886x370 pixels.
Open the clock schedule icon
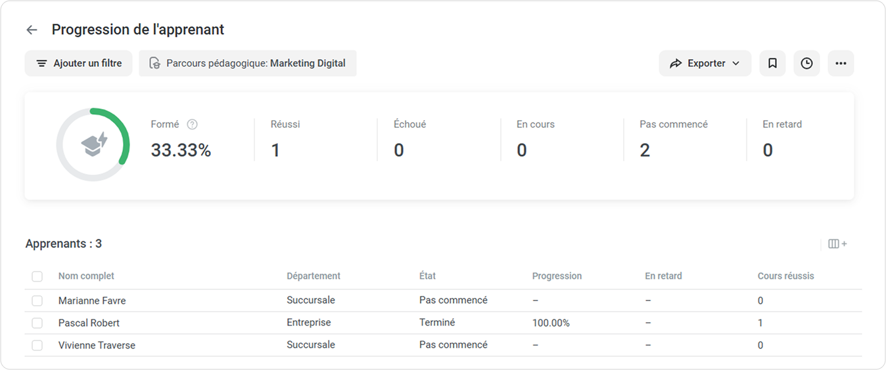pos(806,64)
